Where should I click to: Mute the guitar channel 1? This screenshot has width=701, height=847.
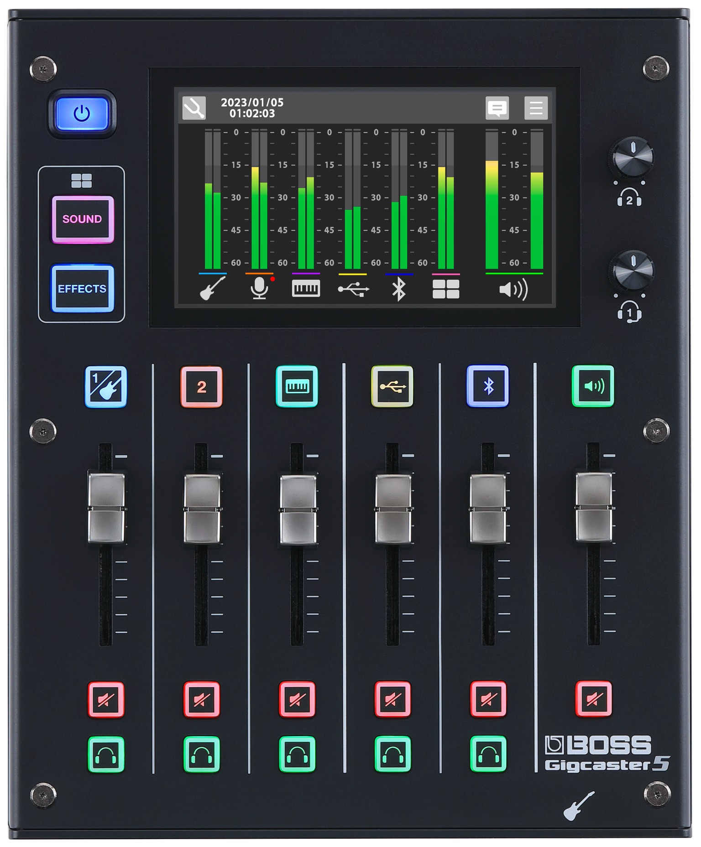106,700
